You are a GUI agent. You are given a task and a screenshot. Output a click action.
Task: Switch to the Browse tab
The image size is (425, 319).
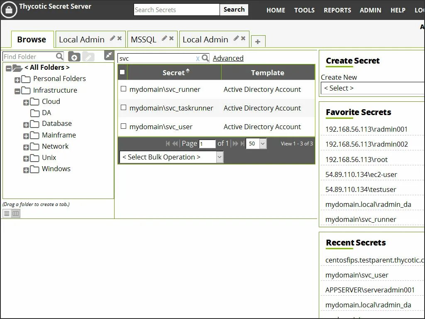32,39
